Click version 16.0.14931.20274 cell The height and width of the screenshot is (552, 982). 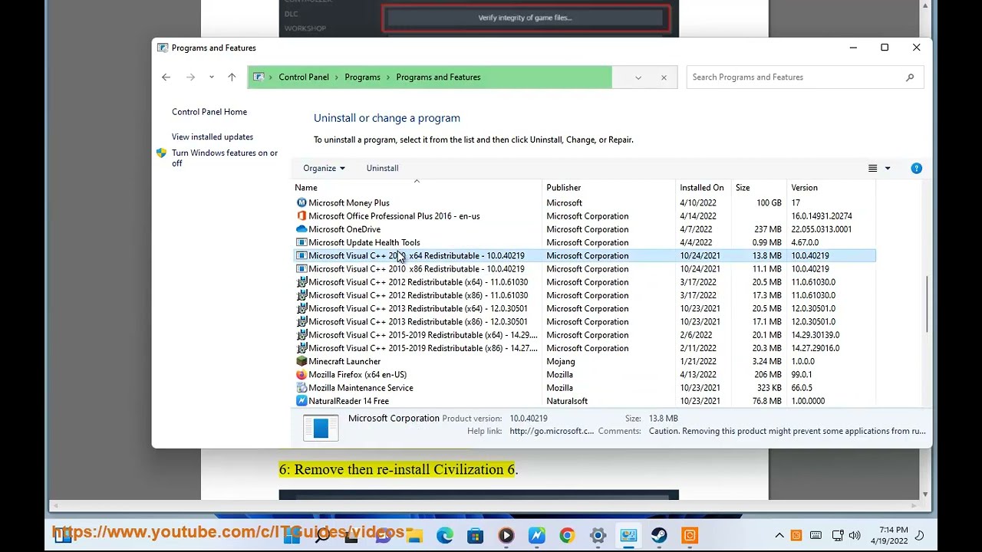click(x=822, y=216)
